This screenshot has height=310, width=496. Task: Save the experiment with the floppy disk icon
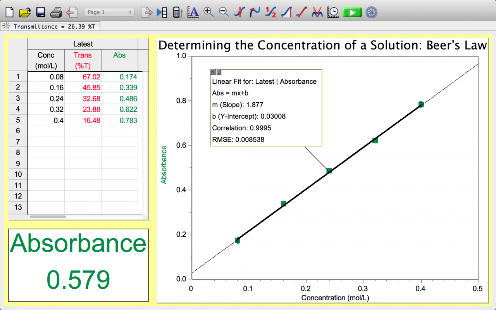[41, 12]
